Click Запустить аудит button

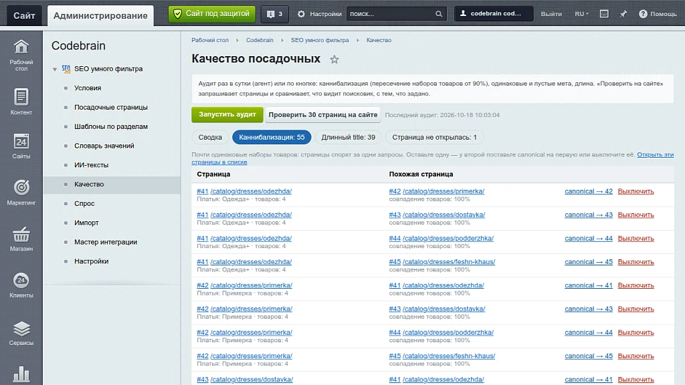click(227, 114)
